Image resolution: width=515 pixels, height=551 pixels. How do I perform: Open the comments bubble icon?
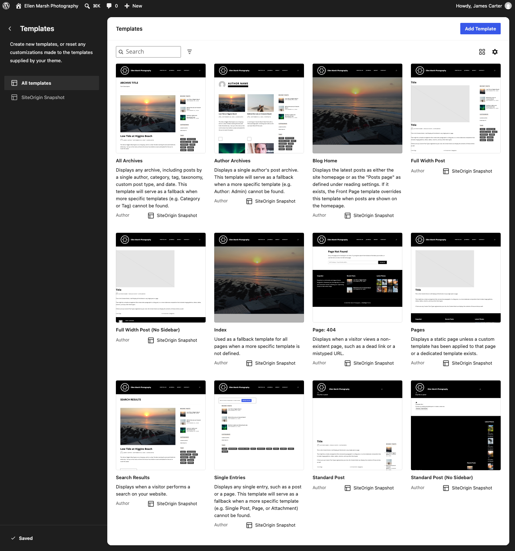[x=109, y=6]
